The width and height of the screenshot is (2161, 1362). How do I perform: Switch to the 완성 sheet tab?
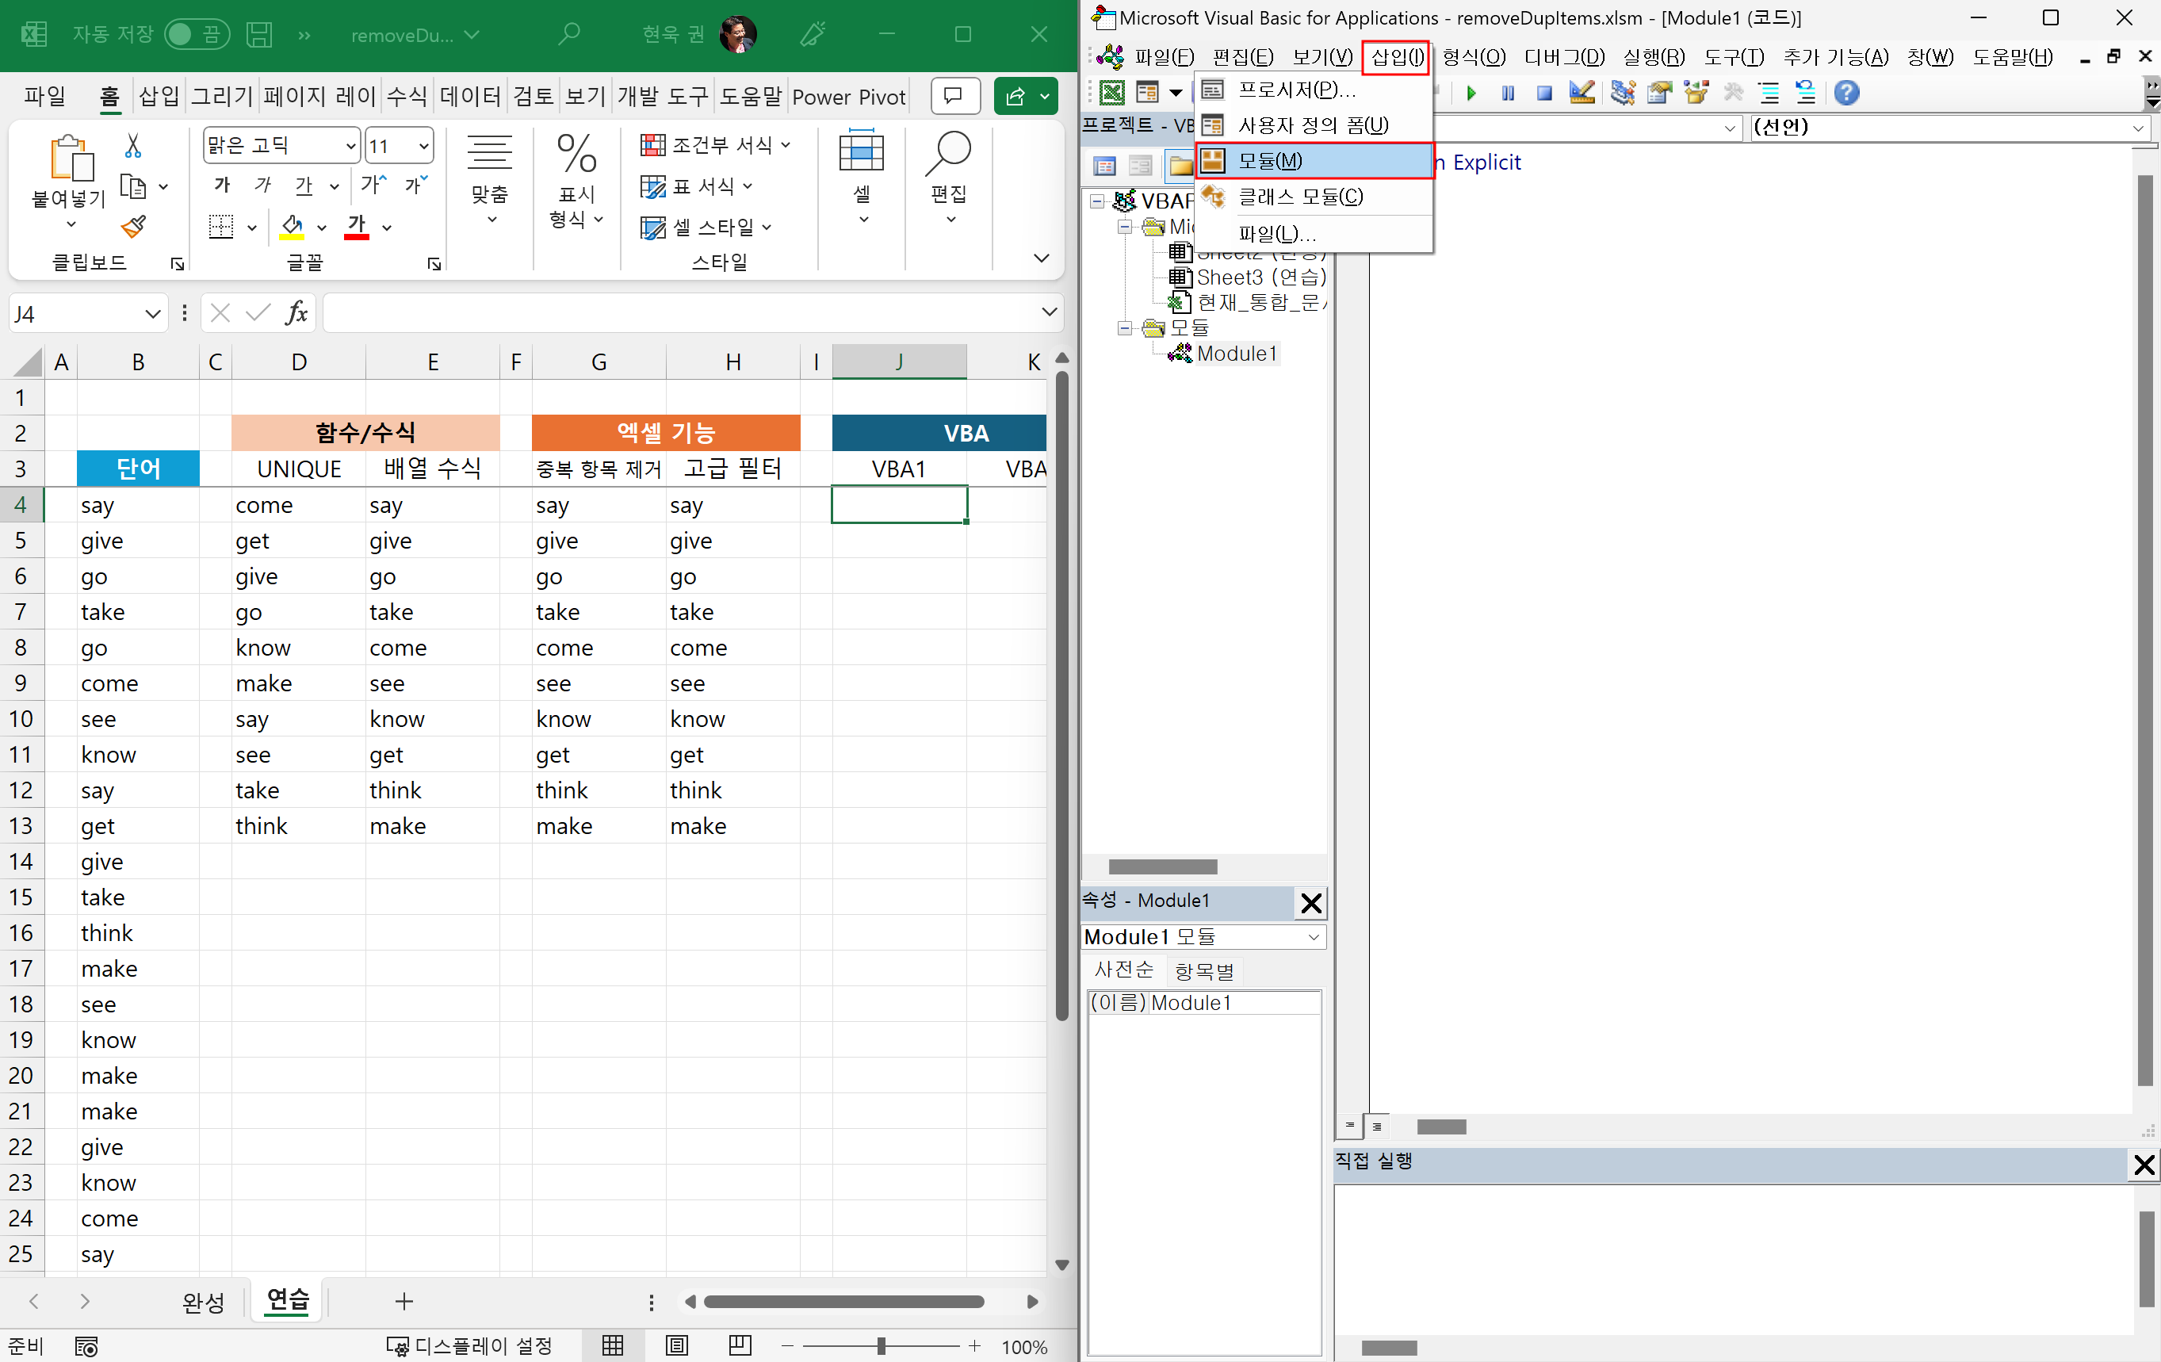coord(203,1301)
